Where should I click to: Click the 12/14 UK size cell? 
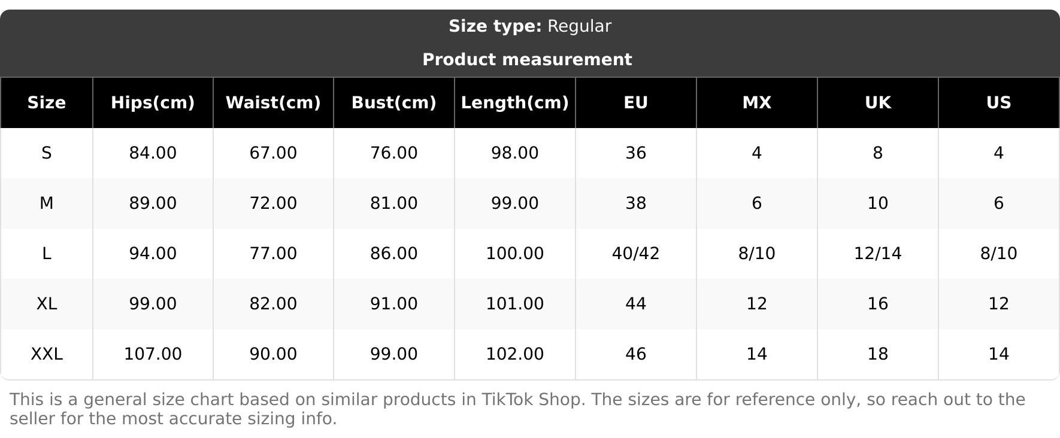[877, 254]
